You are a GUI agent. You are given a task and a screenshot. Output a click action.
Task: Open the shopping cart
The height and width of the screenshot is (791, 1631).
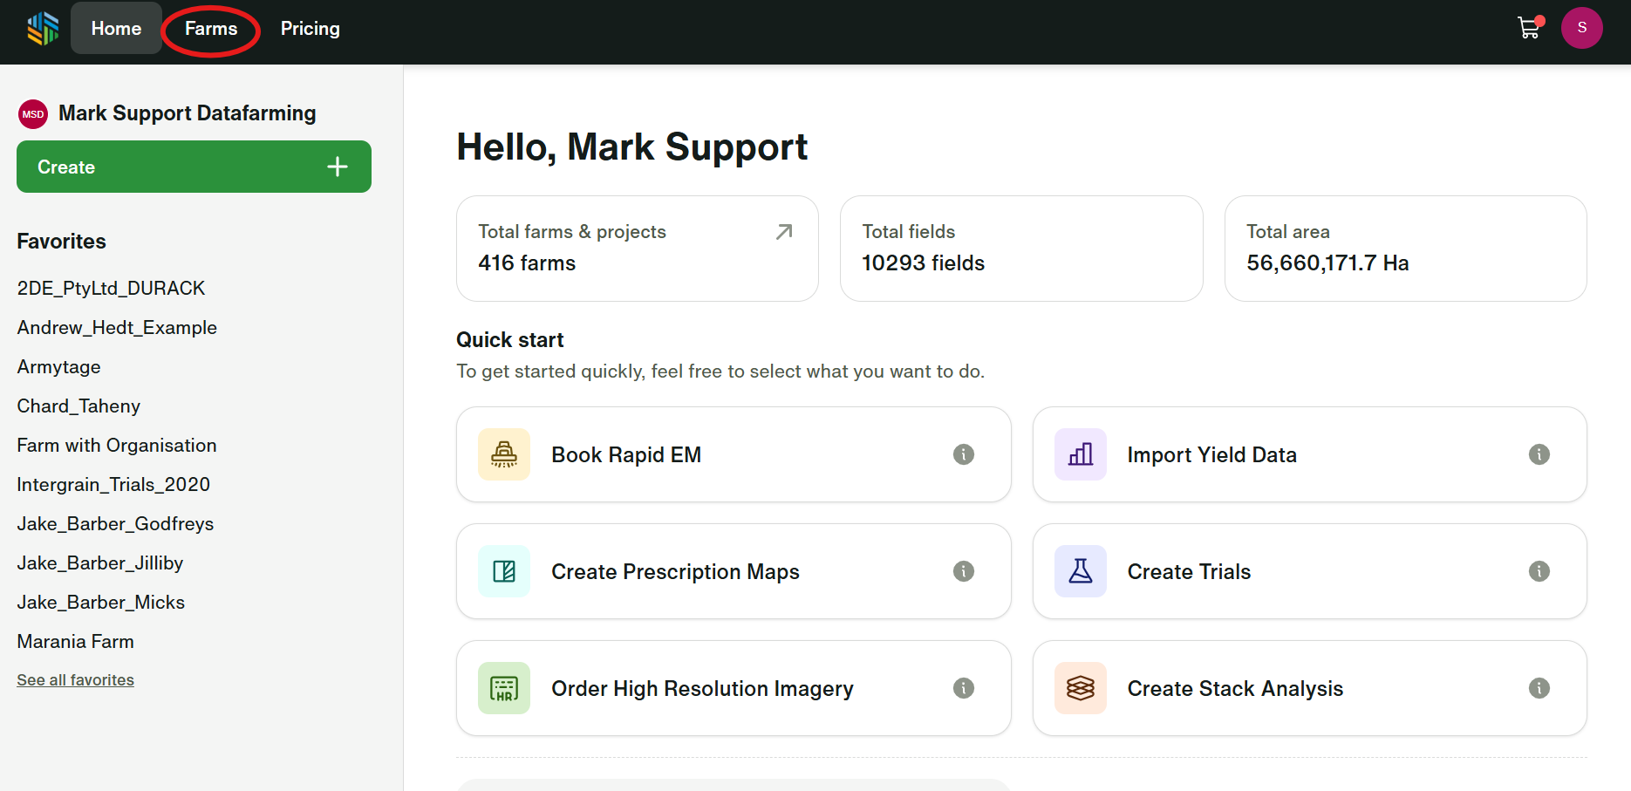(x=1529, y=28)
